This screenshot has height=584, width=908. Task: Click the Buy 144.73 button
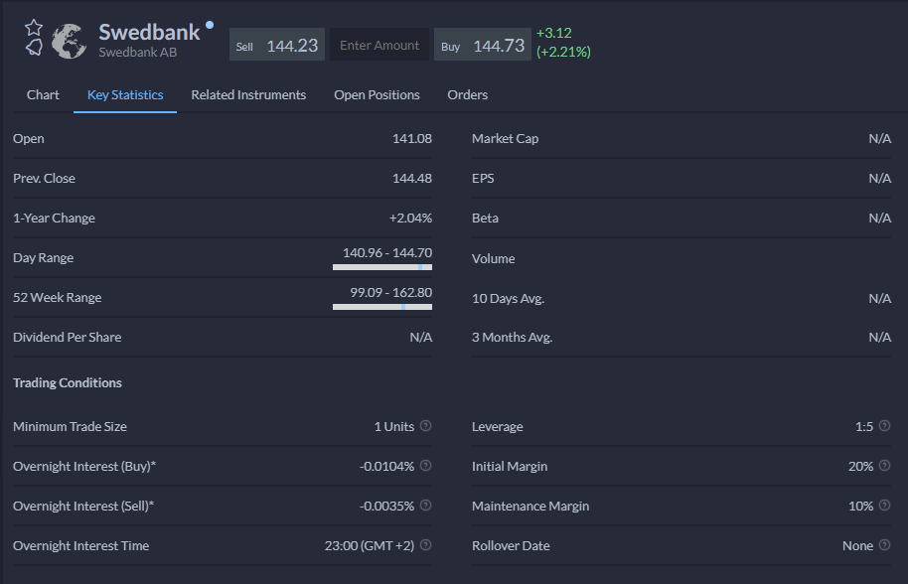pyautogui.click(x=483, y=45)
